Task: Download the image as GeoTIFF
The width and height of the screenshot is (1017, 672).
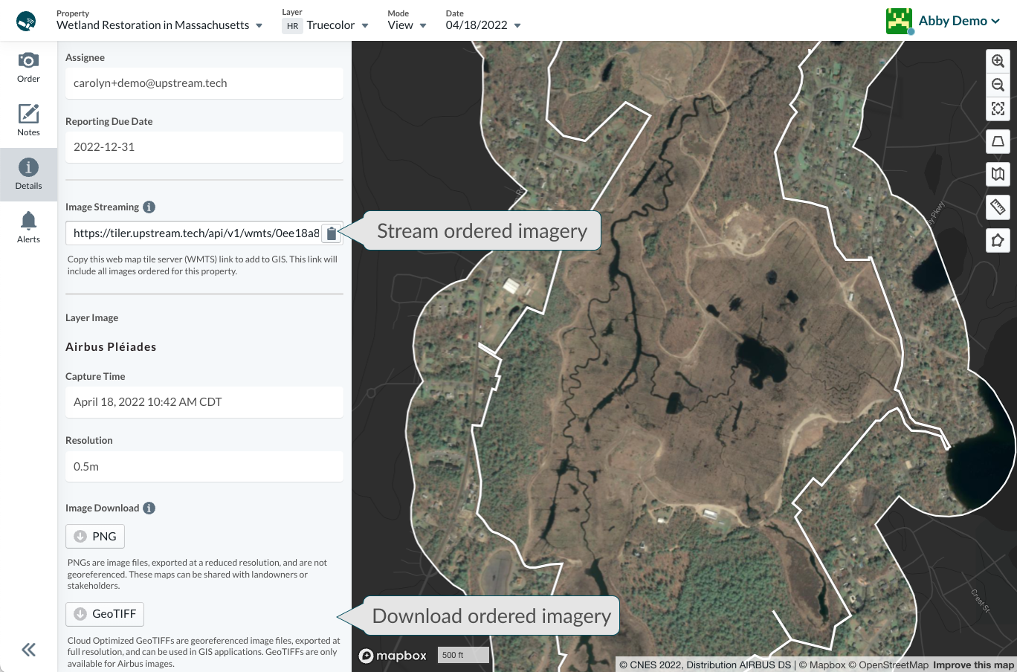Action: pos(105,614)
